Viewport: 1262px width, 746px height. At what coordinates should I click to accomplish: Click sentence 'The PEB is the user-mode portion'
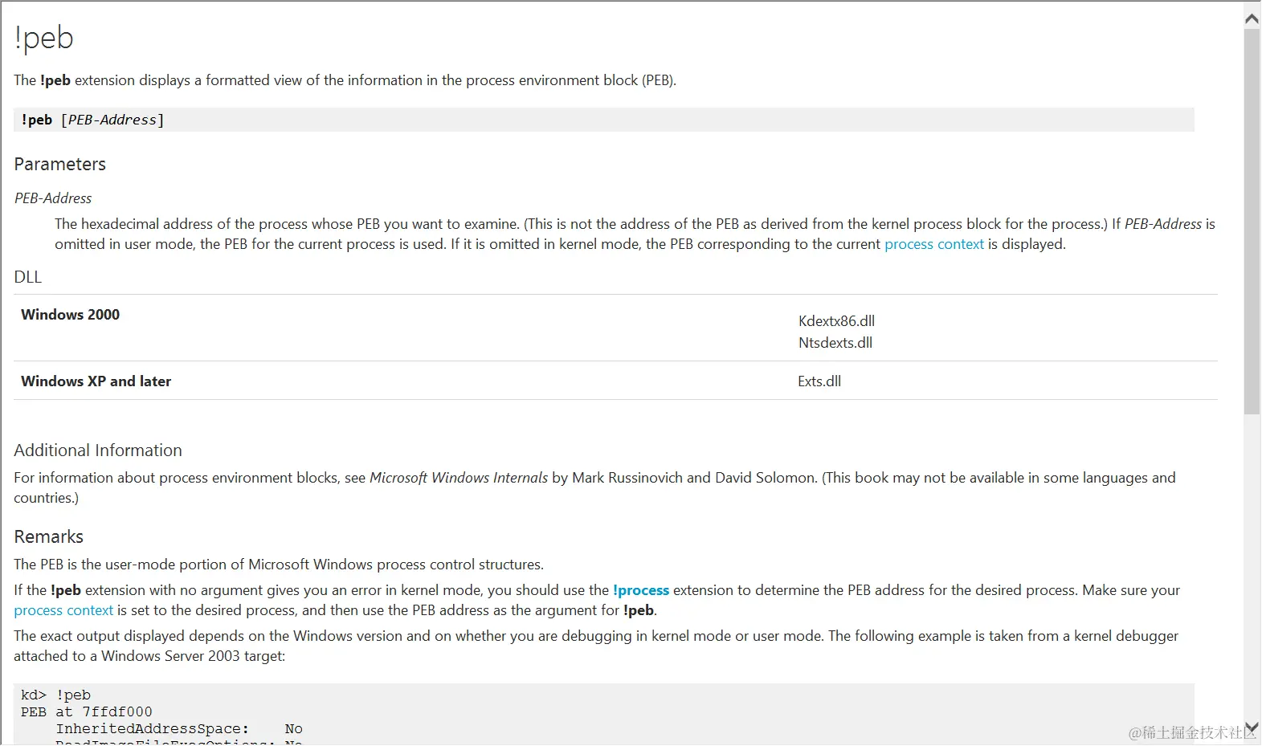(279, 565)
